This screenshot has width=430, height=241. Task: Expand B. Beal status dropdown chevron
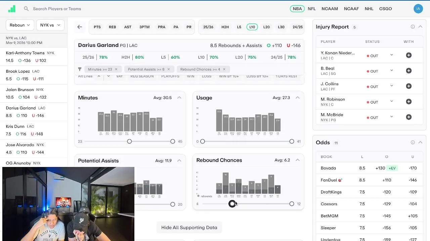tap(391, 70)
